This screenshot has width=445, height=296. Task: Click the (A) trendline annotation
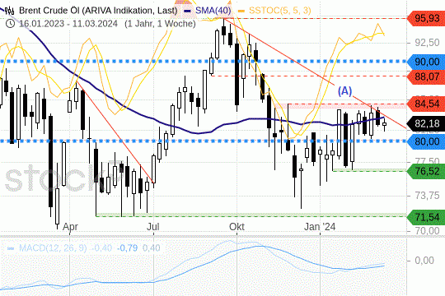[344, 91]
